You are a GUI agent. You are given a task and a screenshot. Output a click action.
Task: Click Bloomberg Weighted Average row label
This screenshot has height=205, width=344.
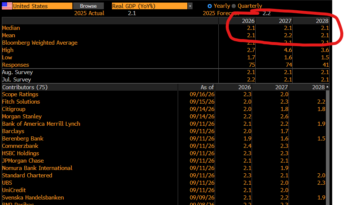click(40, 43)
